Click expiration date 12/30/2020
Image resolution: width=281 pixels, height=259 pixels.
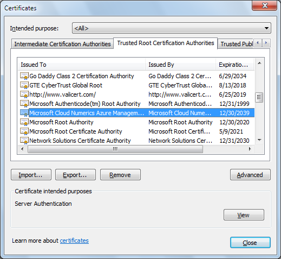tap(234, 122)
